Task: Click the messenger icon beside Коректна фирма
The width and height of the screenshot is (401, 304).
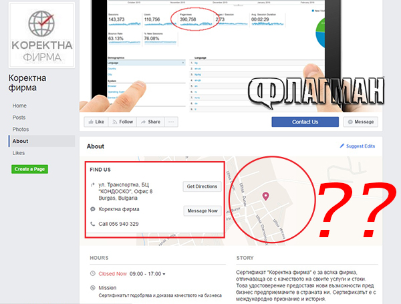Action: pos(93,209)
